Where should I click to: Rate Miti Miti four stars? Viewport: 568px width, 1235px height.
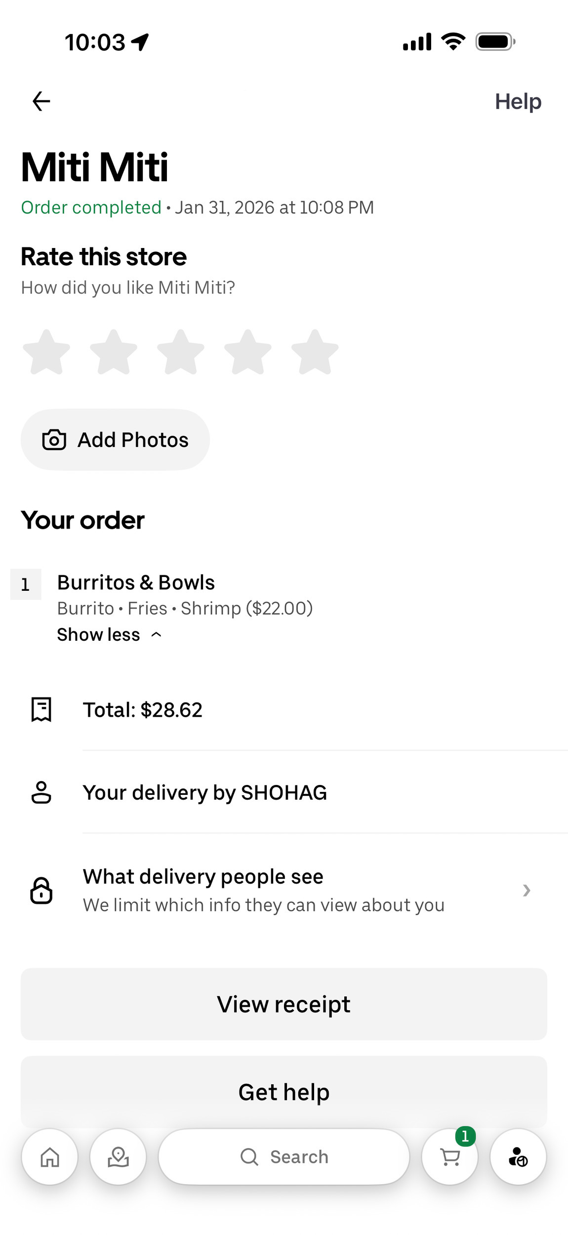[x=248, y=352]
